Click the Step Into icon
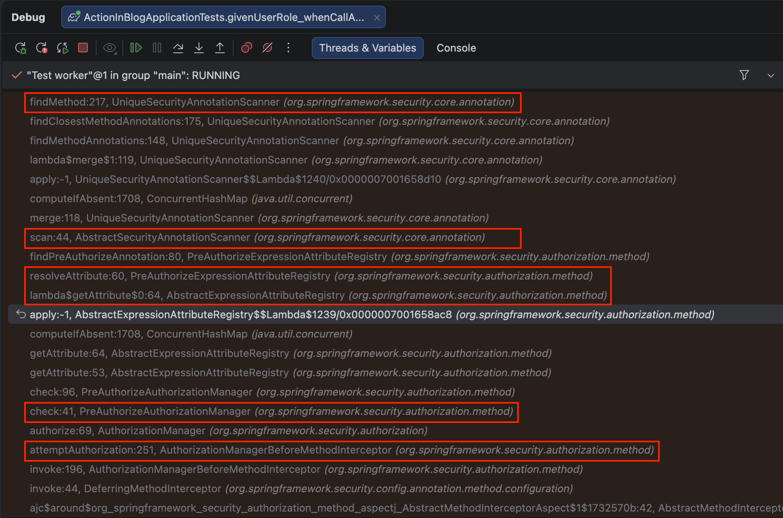The width and height of the screenshot is (783, 518). coord(199,48)
